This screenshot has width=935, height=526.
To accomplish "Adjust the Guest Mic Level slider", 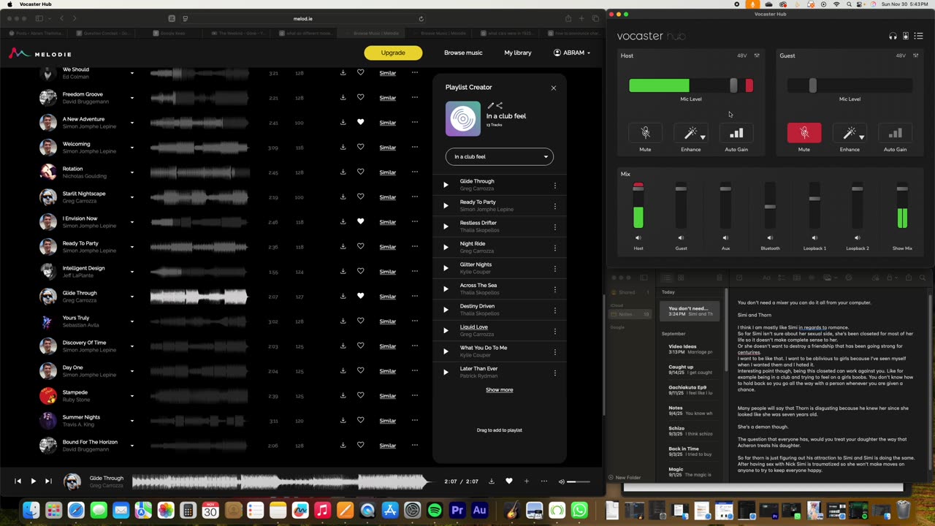I will point(812,85).
